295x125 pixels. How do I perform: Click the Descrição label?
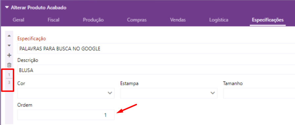(x=28, y=60)
